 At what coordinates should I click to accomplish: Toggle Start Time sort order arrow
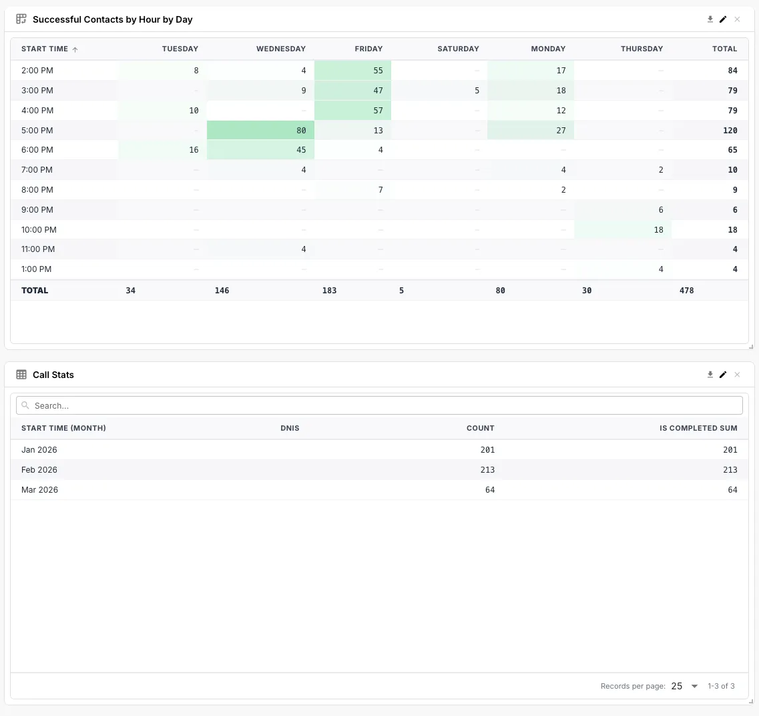(x=75, y=49)
